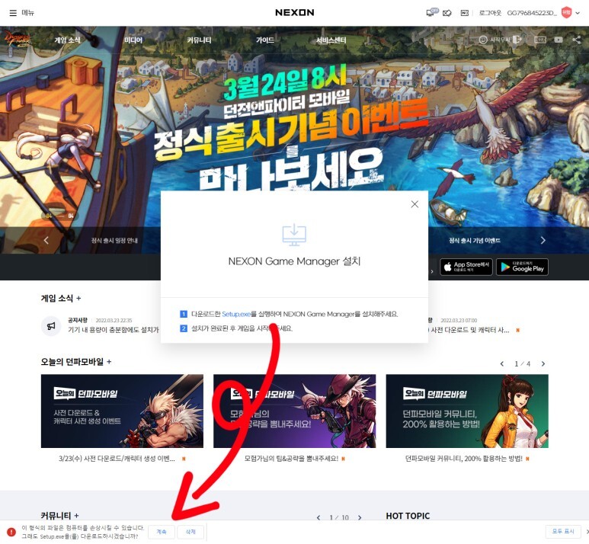Open the 가이드 menu
589x544 pixels.
pos(265,40)
